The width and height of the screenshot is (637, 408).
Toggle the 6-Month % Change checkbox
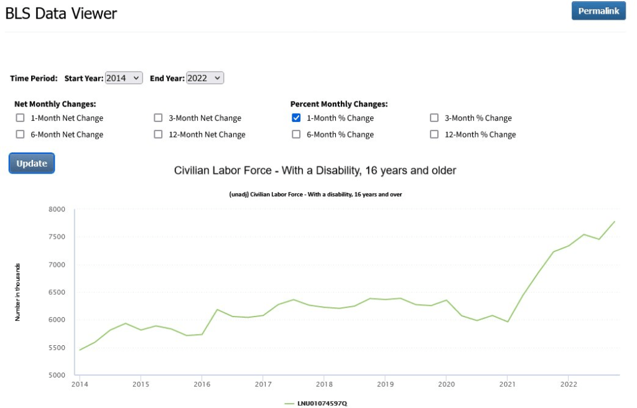(x=296, y=134)
